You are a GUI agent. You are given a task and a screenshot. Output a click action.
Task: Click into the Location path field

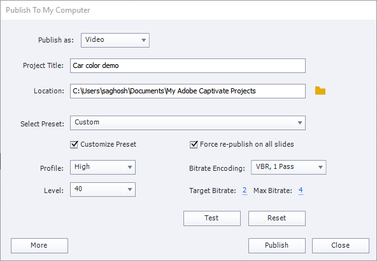188,91
